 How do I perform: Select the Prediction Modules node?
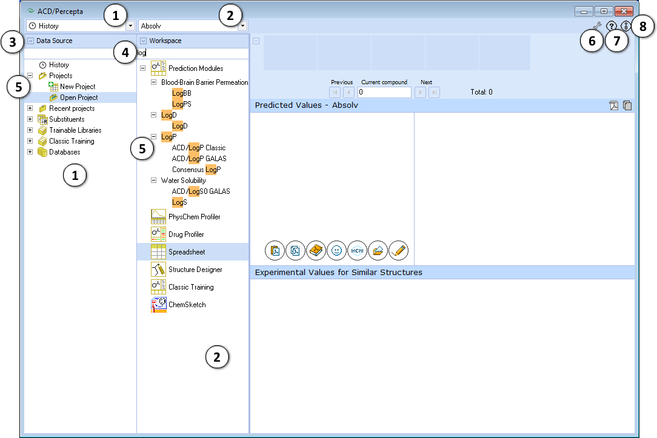pyautogui.click(x=187, y=68)
